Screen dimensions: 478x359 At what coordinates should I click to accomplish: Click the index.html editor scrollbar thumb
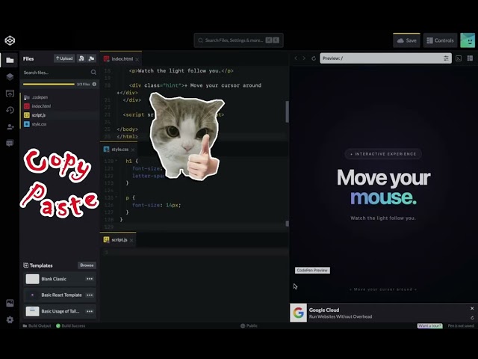coord(287,111)
